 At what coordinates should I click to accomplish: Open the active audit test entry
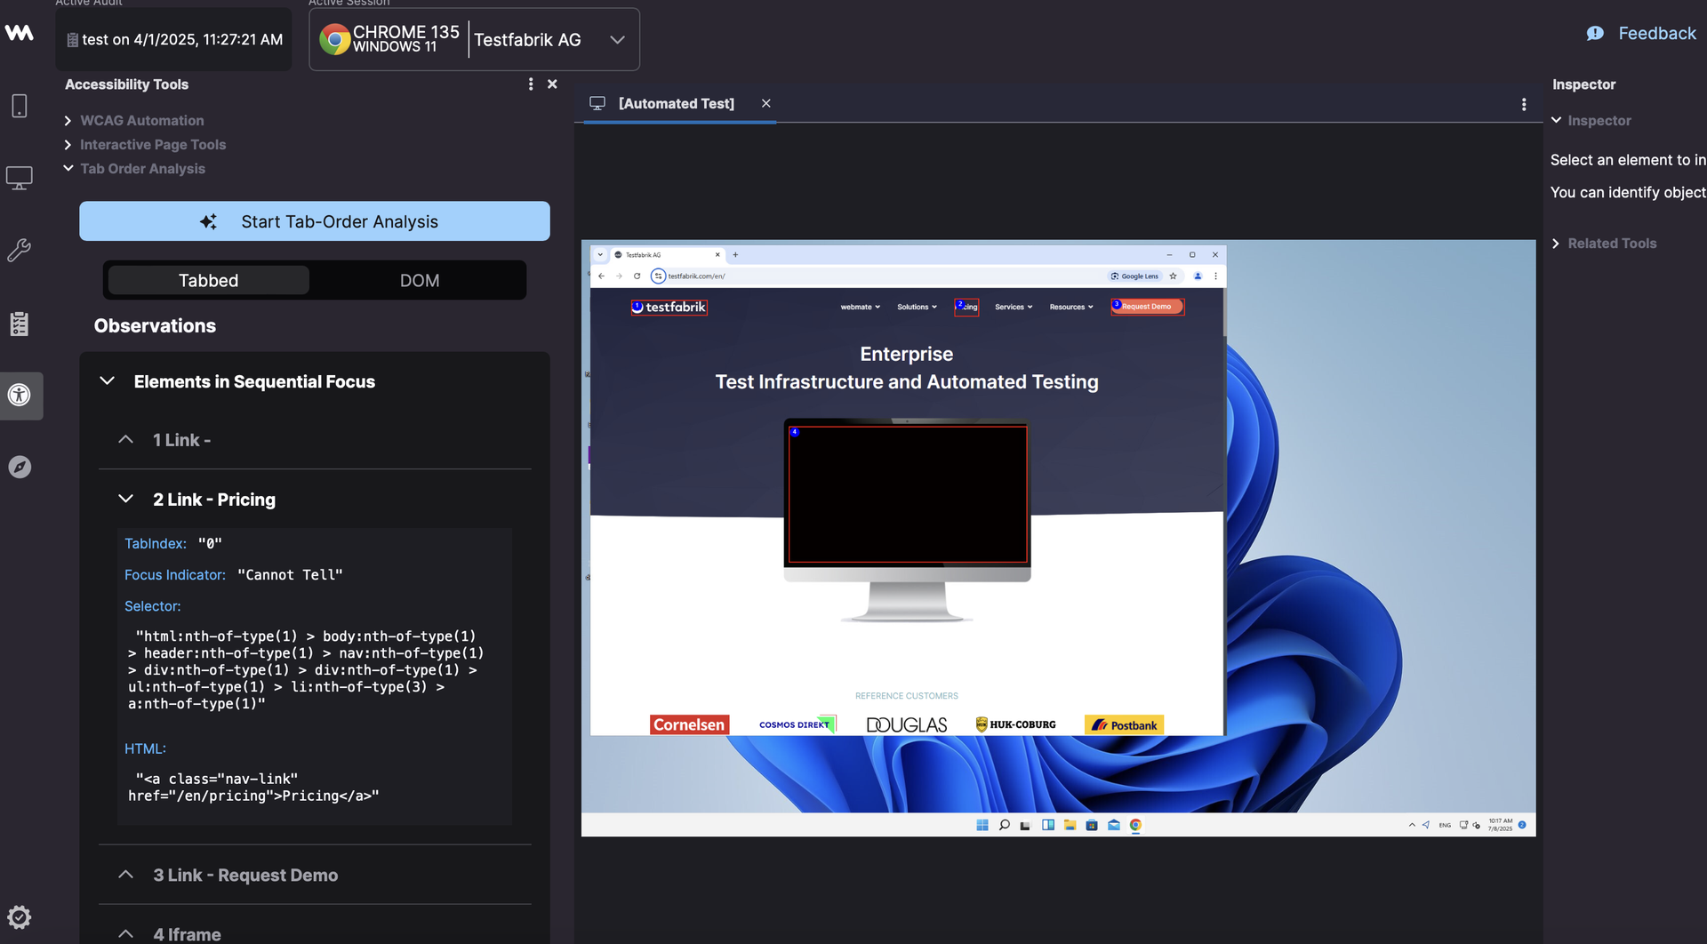173,39
